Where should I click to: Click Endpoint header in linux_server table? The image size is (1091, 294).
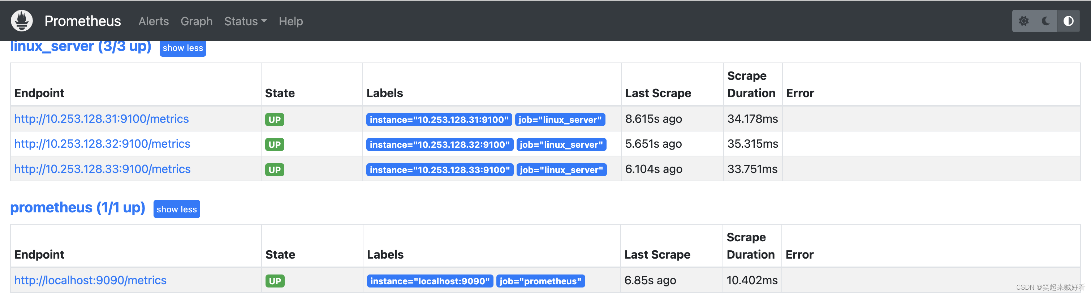39,93
